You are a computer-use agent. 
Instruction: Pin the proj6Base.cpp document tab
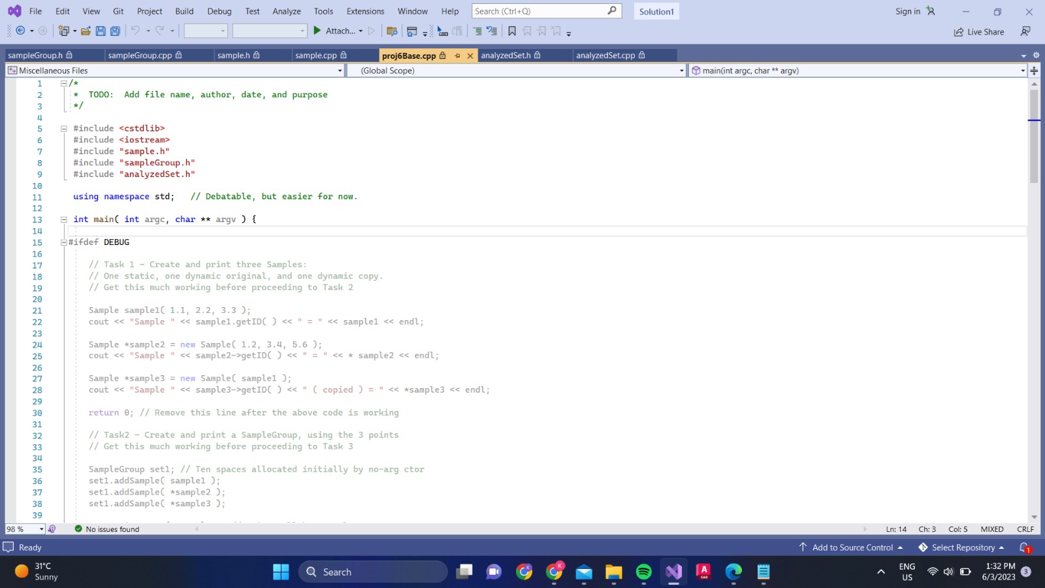coord(458,56)
